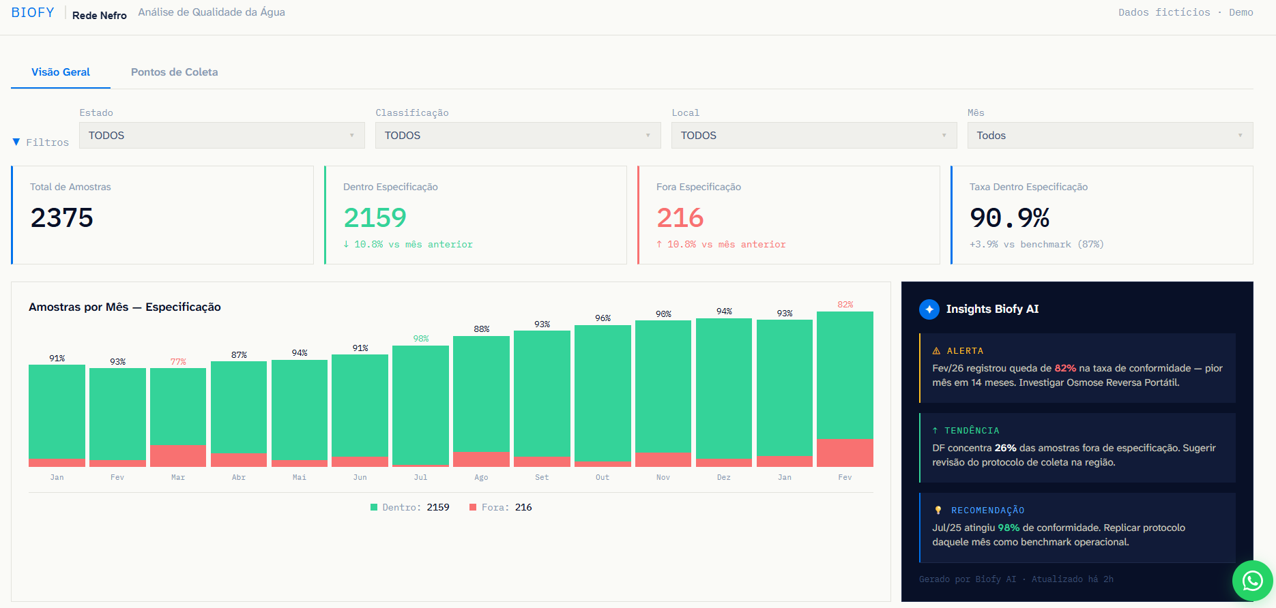Image resolution: width=1276 pixels, height=608 pixels.
Task: Click the down arrow in Dentro Especificação card
Action: tap(346, 244)
